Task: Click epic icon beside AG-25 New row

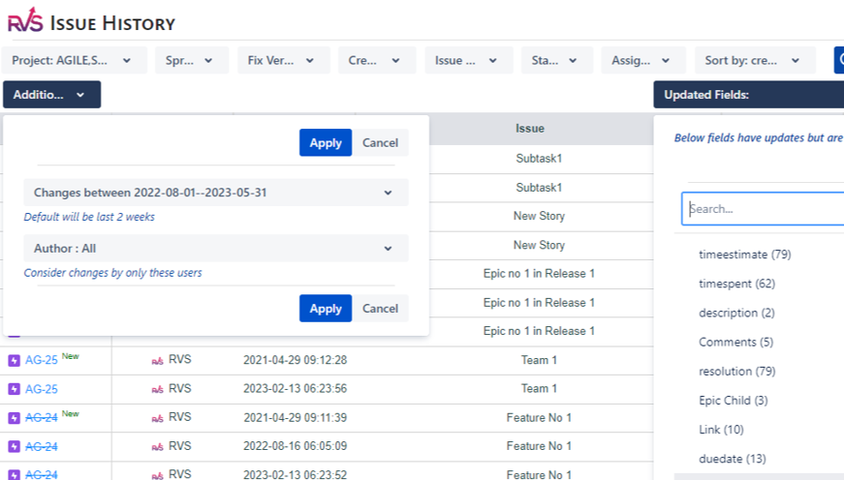Action: 14,360
